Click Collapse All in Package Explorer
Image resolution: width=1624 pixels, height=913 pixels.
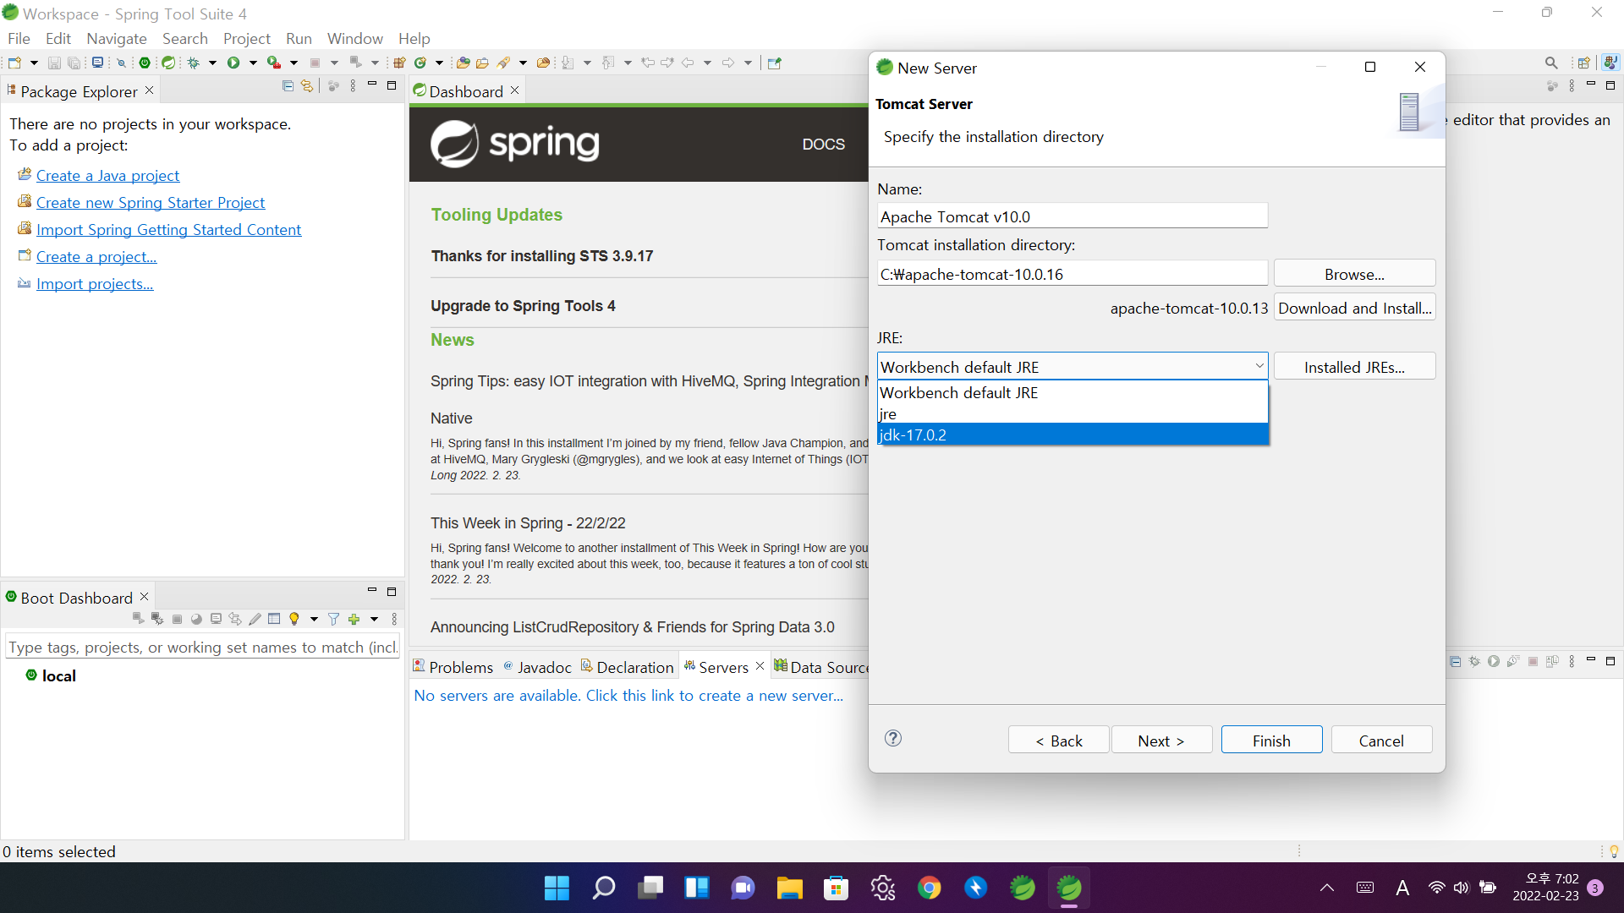pos(288,86)
